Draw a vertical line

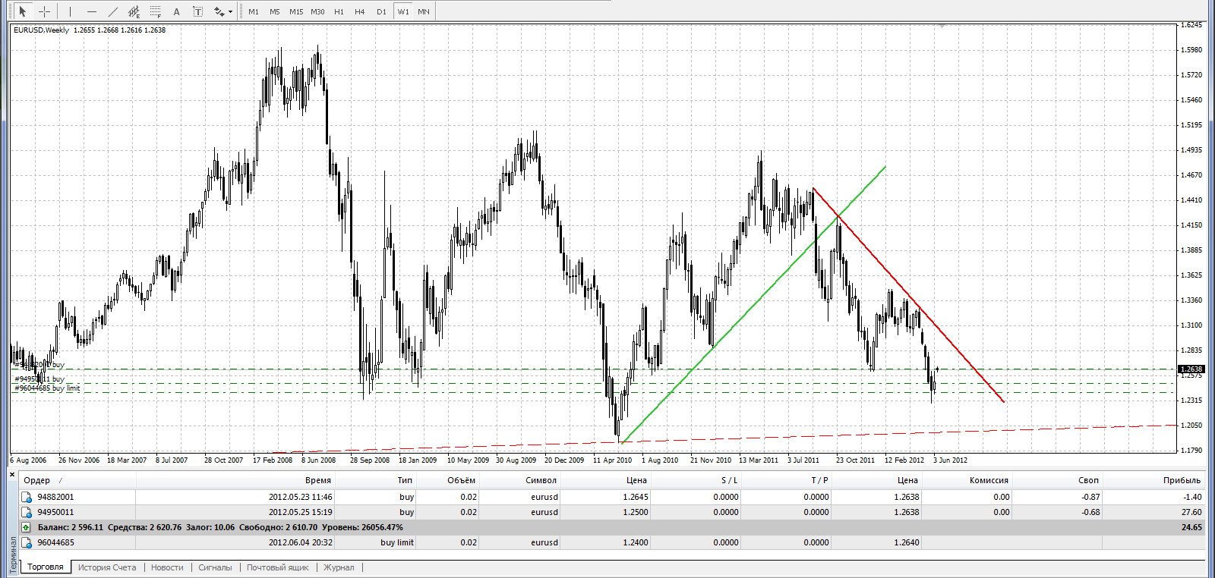(70, 11)
